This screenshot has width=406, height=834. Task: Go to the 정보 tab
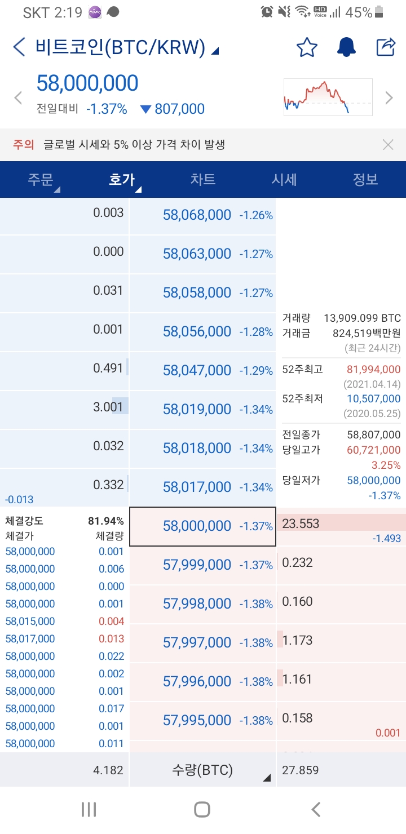[365, 180]
